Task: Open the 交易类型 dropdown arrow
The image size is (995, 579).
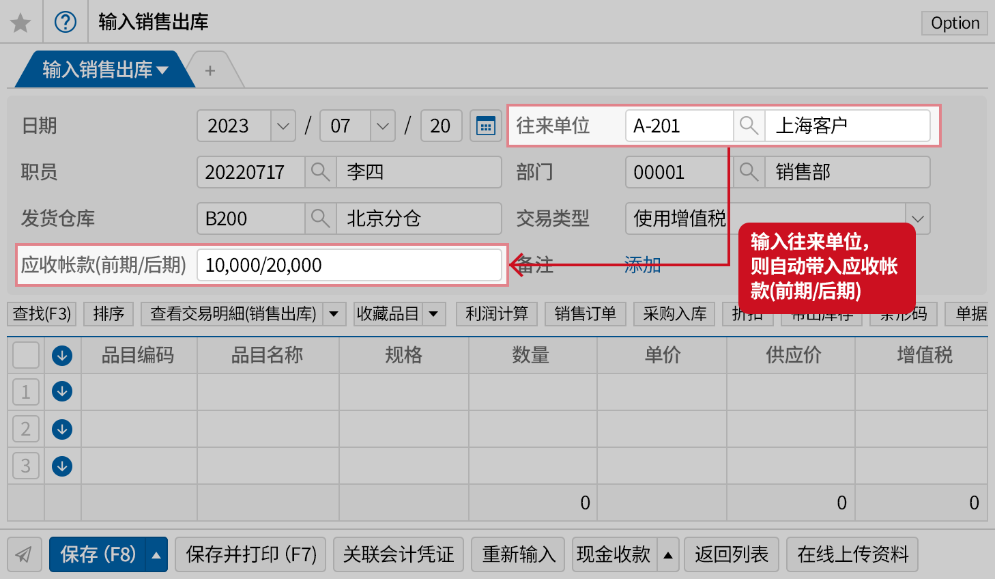Action: 917,219
